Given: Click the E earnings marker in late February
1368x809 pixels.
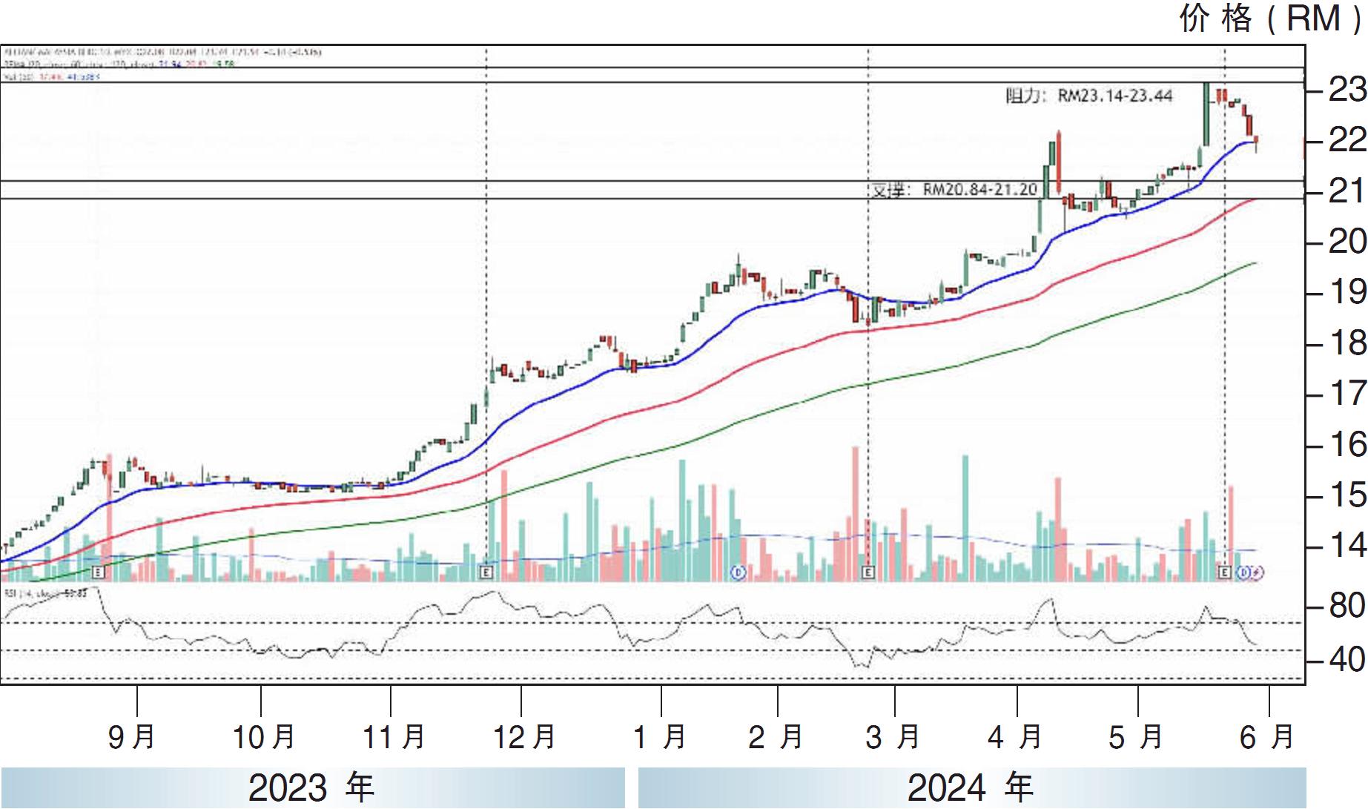Looking at the screenshot, I should pos(868,572).
